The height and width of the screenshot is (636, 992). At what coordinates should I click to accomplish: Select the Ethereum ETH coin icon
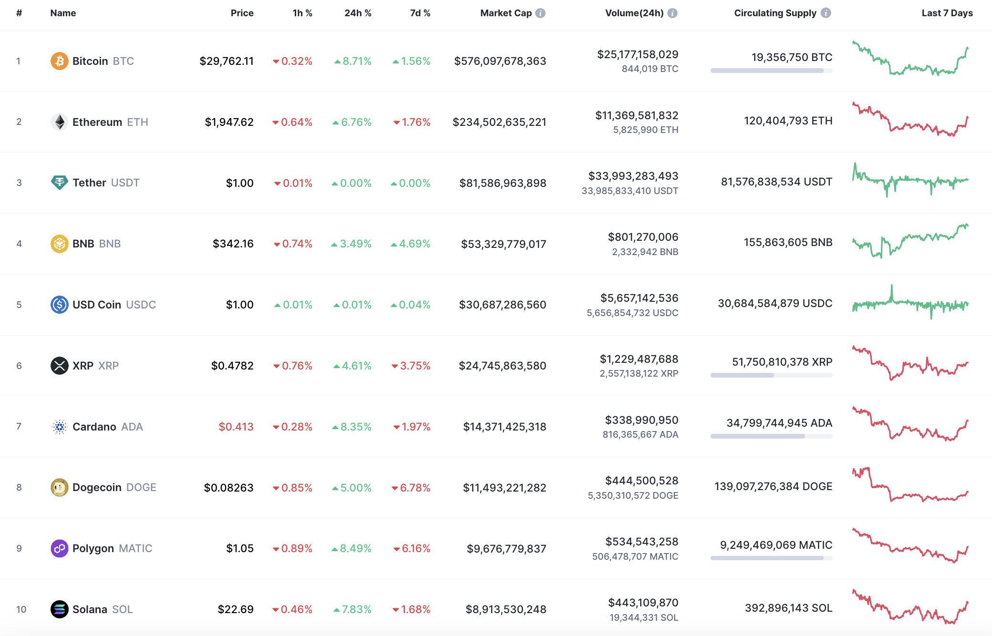tap(59, 122)
